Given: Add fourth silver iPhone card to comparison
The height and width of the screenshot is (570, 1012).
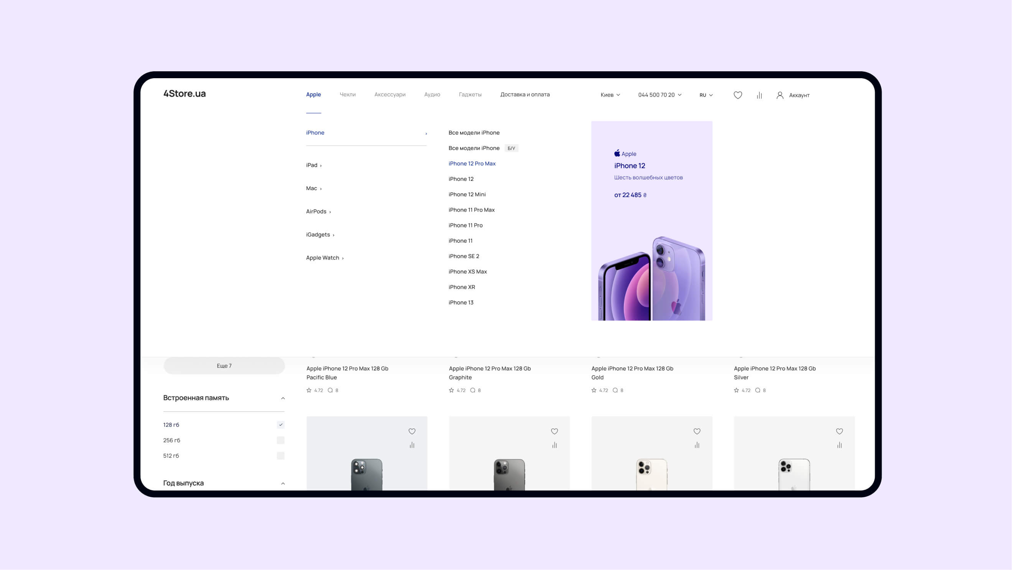Looking at the screenshot, I should coord(839,445).
